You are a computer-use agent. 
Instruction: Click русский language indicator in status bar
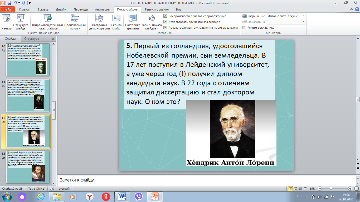64,189
